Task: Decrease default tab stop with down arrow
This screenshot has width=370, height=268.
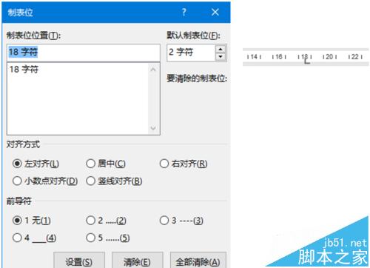Action: click(221, 57)
